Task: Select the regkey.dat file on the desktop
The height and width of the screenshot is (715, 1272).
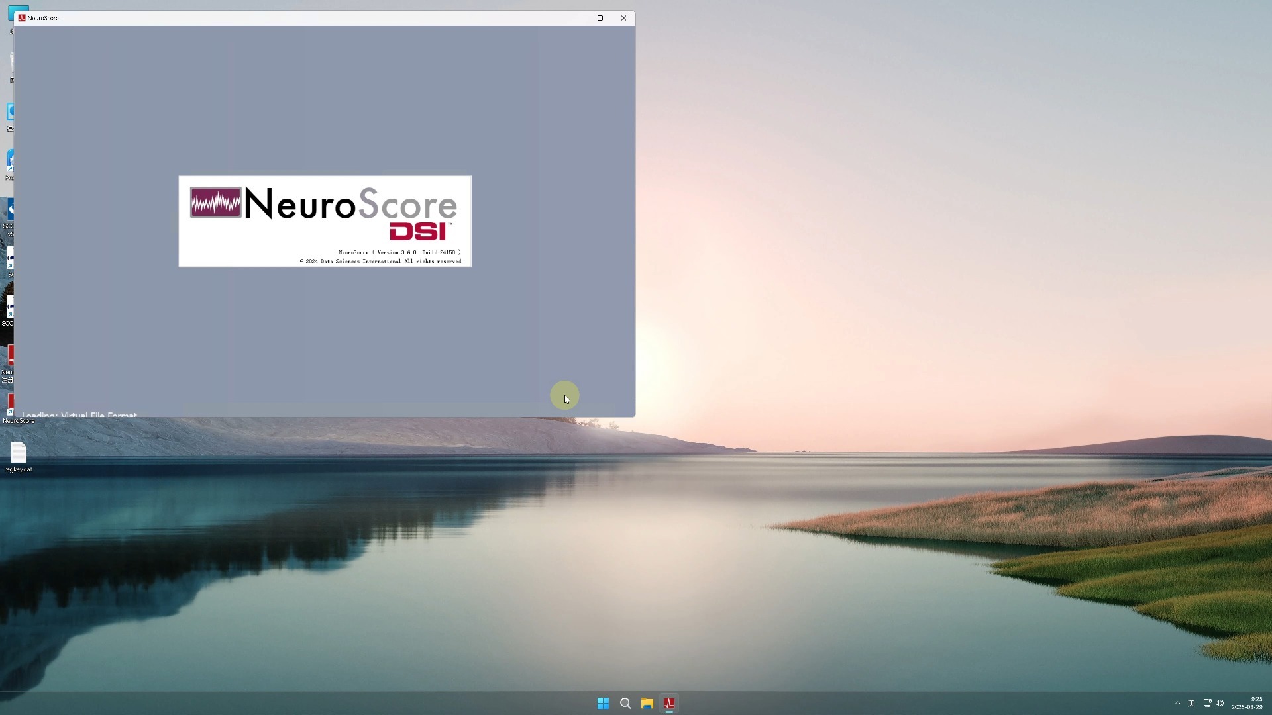Action: 19,457
